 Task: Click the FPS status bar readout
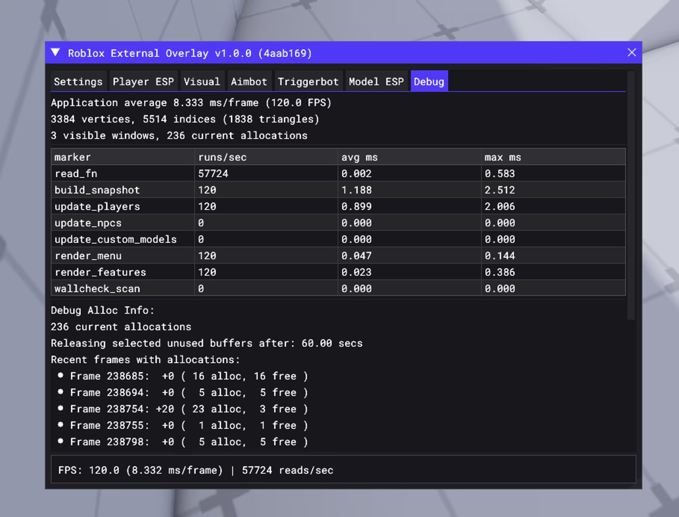196,470
